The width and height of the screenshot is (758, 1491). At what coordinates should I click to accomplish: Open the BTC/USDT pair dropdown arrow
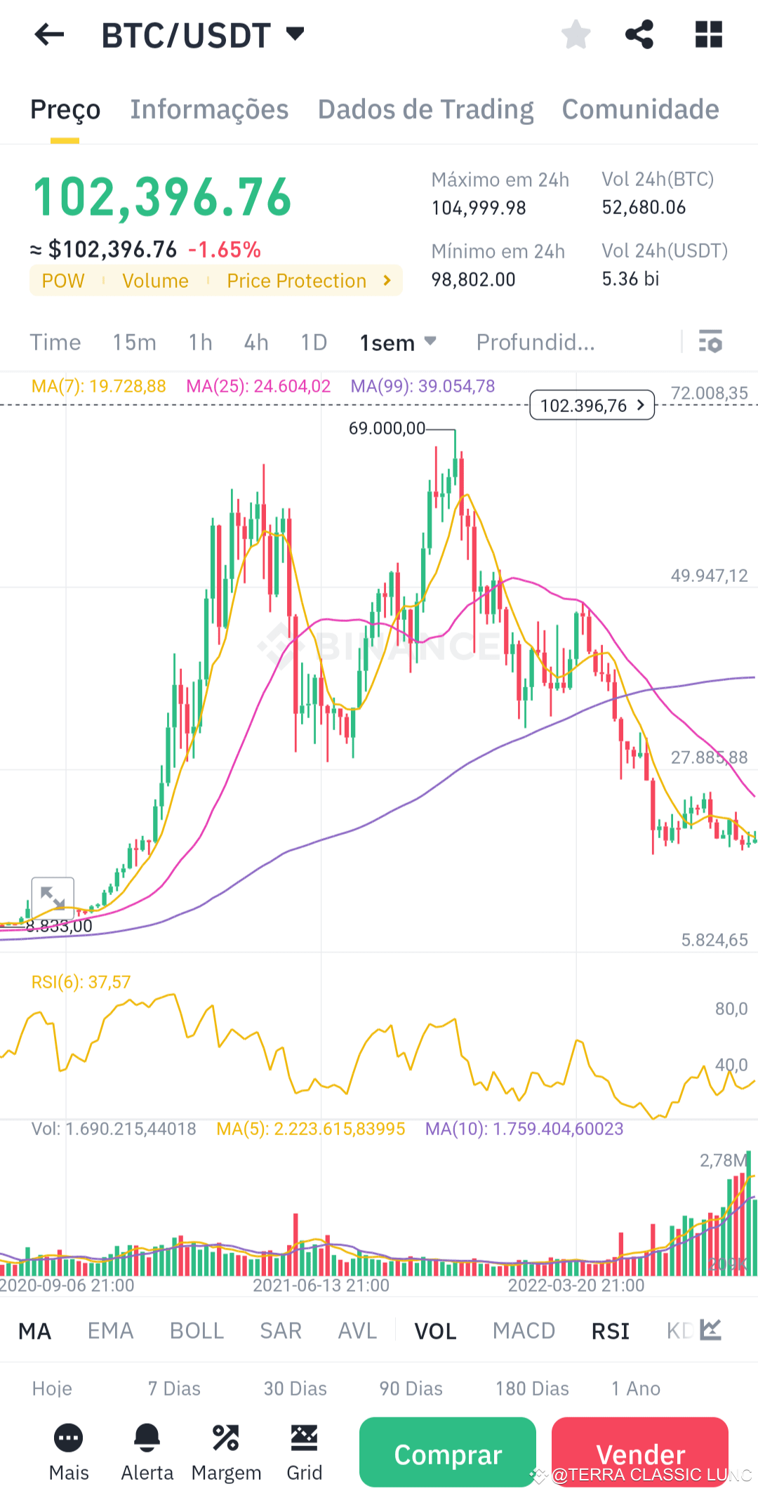tap(295, 33)
